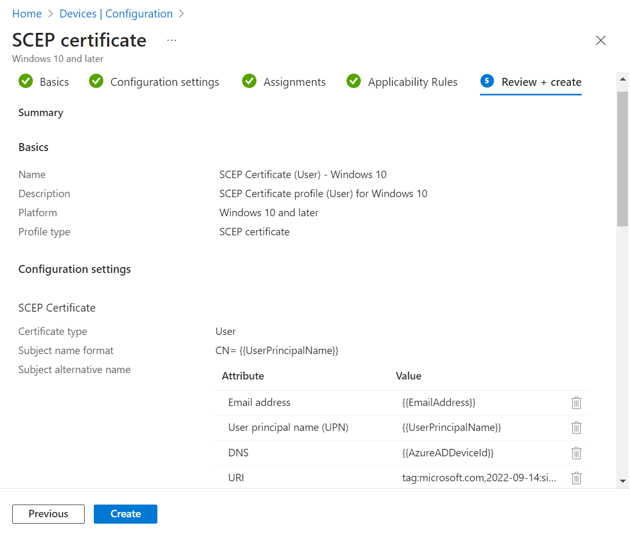Click the description value text
Viewport: 630px width, 539px height.
(323, 194)
